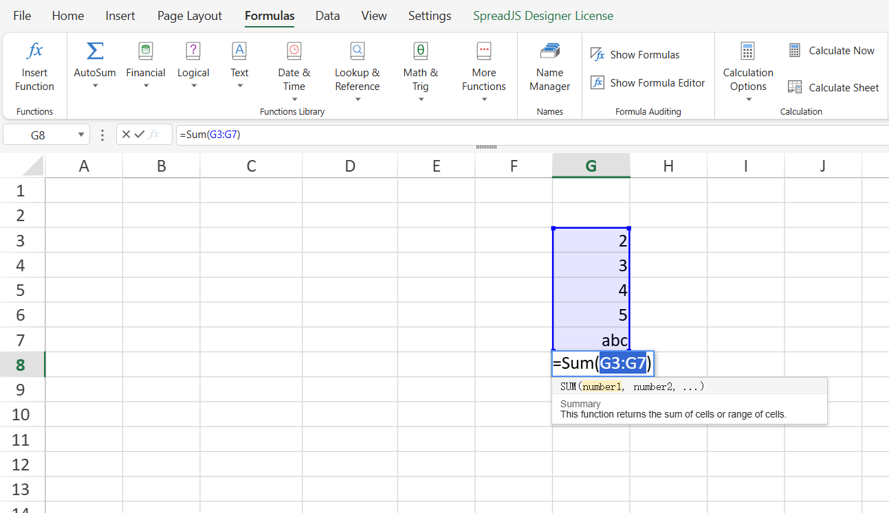Switch to the Home tab
Screen dimensions: 889x513
pos(68,16)
